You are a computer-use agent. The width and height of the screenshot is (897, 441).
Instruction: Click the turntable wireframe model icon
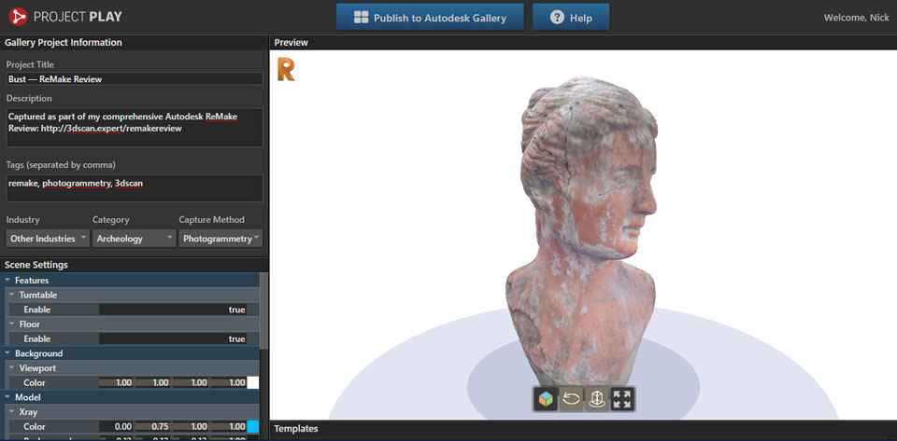(x=597, y=399)
